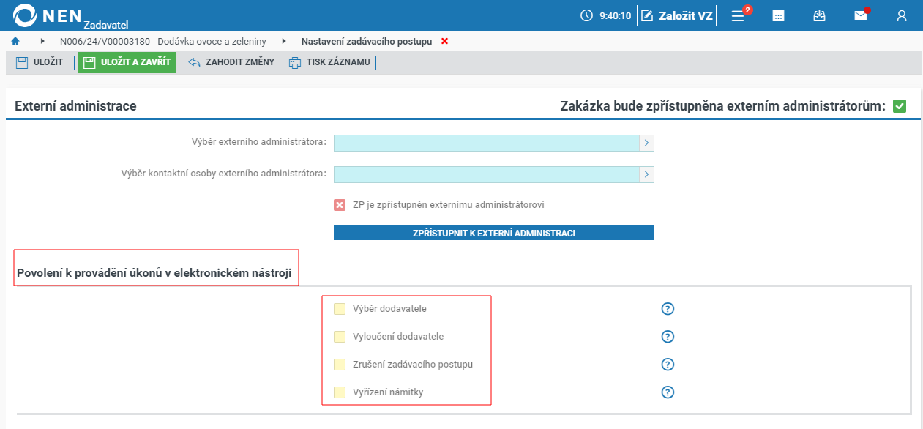This screenshot has width=923, height=429.
Task: Open the mail envelope icon
Action: point(861,15)
